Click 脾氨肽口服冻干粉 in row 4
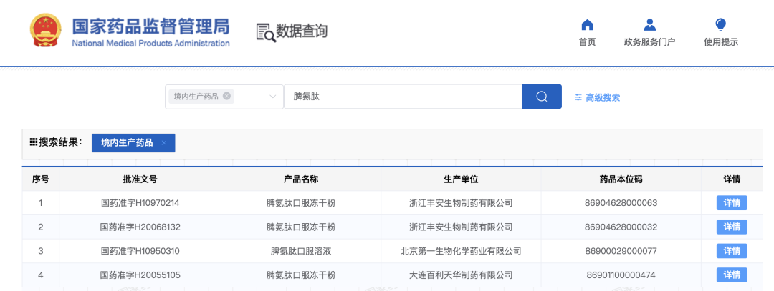Viewport: 774px width, 291px height. [301, 275]
